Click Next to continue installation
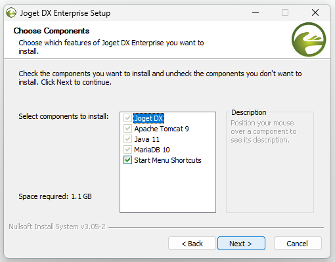335x262 pixels. (x=241, y=244)
